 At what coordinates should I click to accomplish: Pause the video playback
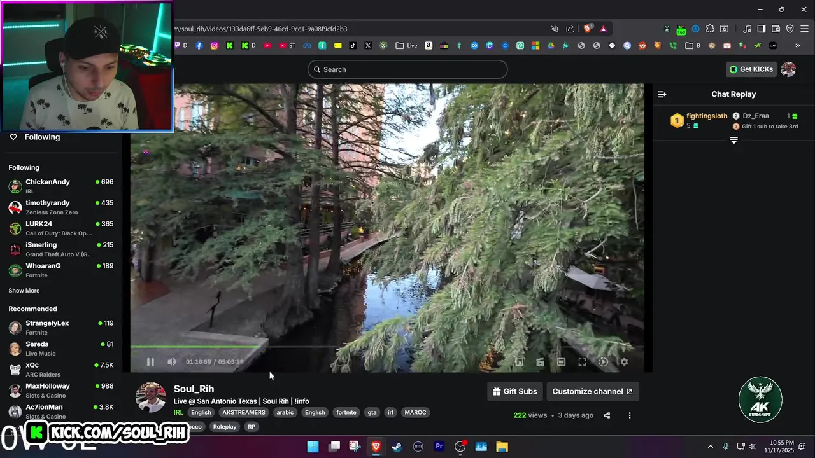coord(150,362)
